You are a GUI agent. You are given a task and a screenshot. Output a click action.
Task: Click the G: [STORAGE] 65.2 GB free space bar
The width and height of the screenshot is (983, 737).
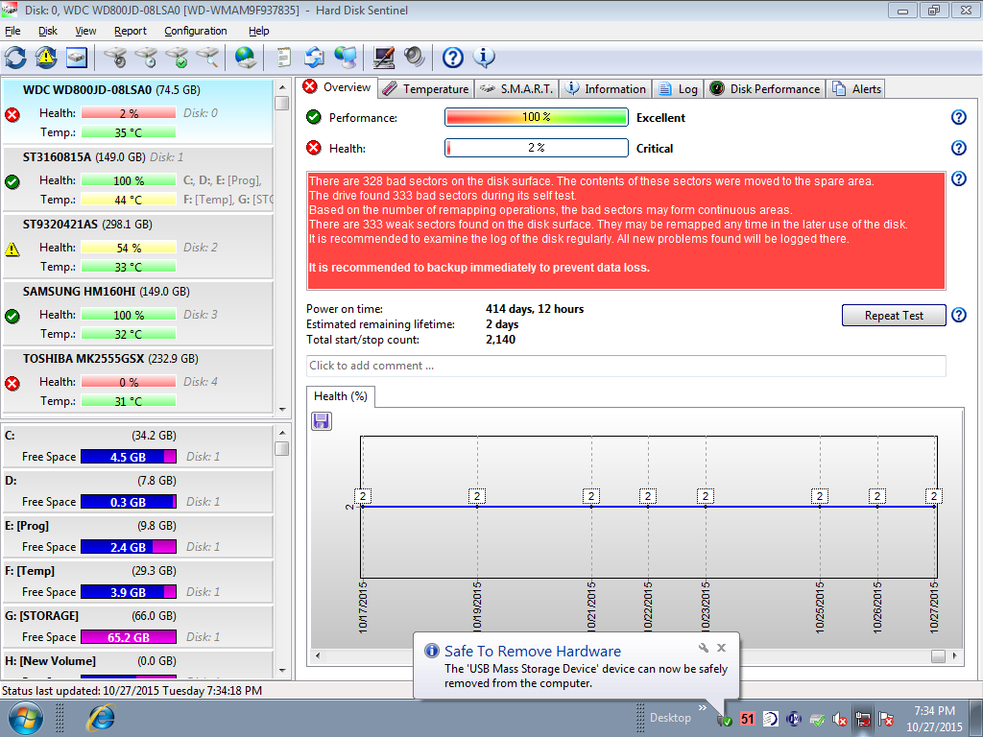coord(129,637)
